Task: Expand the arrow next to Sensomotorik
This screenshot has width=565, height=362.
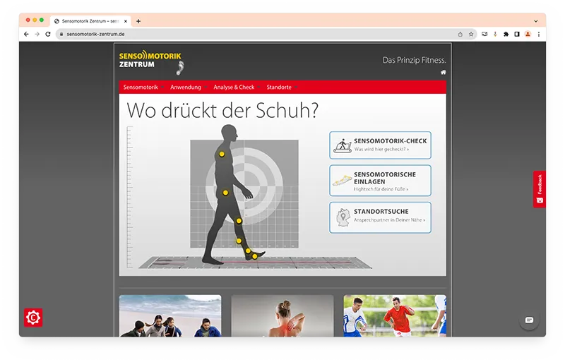Action: 162,88
